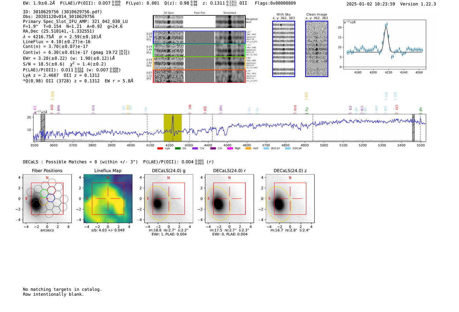Click the yellow ellipse in DECaLS g image
The width and height of the screenshot is (459, 312).
tap(158, 203)
